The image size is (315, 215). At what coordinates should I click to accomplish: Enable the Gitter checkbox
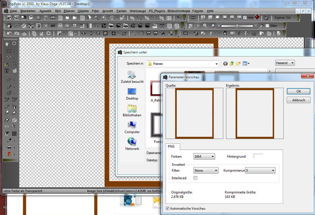(x=267, y=26)
